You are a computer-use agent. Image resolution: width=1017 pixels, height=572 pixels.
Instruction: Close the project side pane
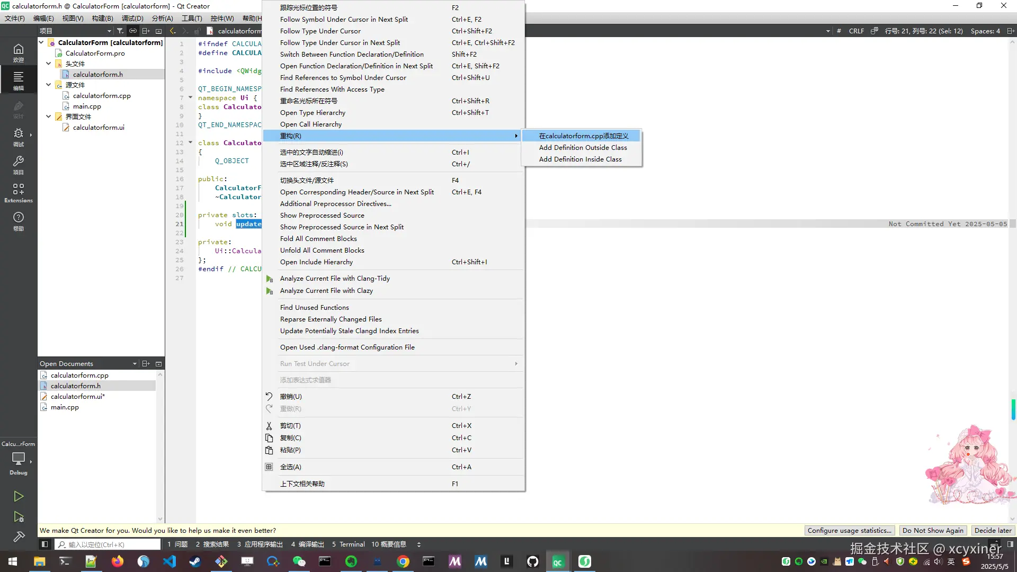pos(158,31)
